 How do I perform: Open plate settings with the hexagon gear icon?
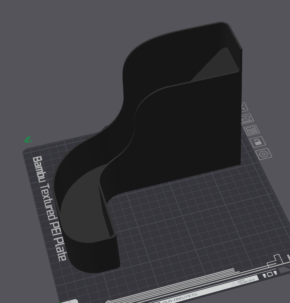(x=264, y=154)
